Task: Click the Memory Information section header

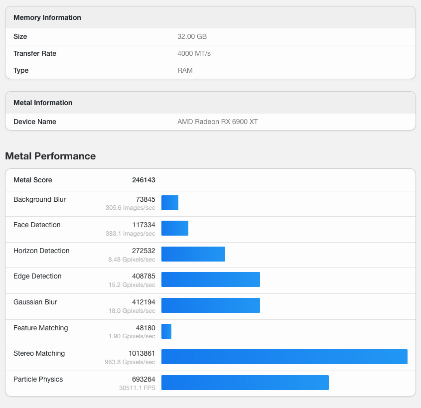Action: (x=47, y=17)
